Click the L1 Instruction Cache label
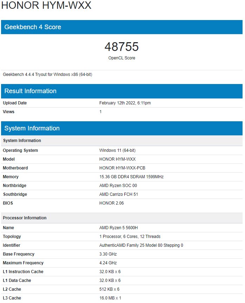This screenshot has width=245, height=303. pyautogui.click(x=23, y=272)
